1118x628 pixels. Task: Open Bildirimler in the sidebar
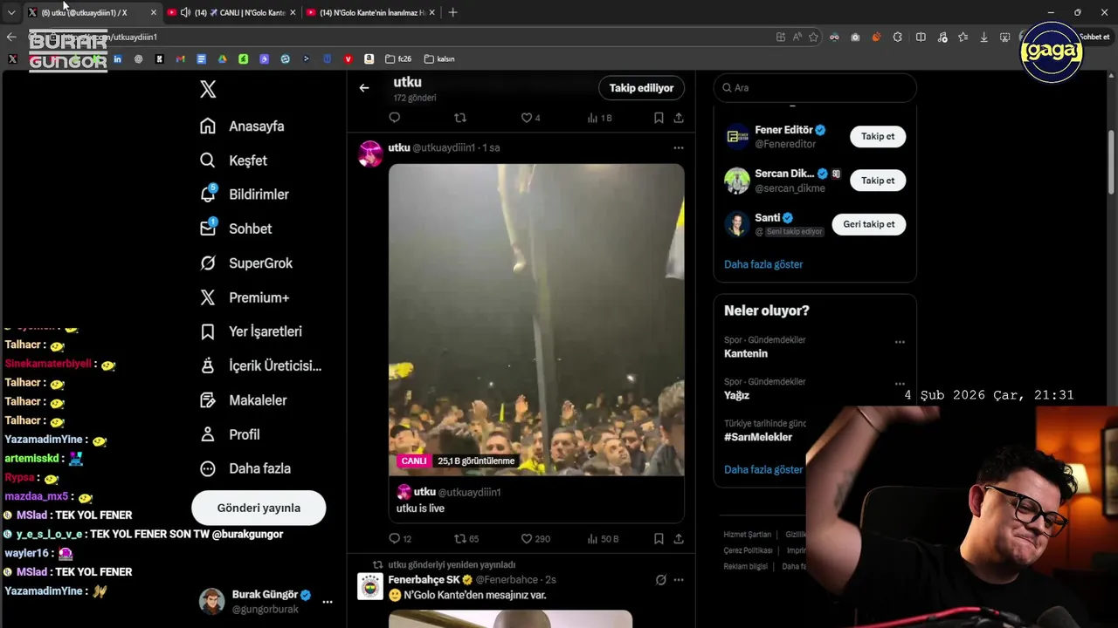click(245, 195)
